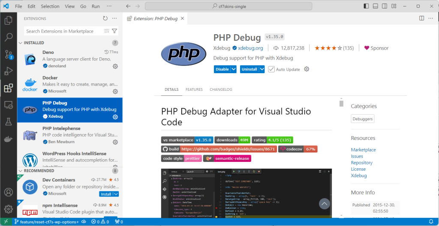Open the Docker view in activity bar
This screenshot has height=226, width=439.
tap(8, 139)
